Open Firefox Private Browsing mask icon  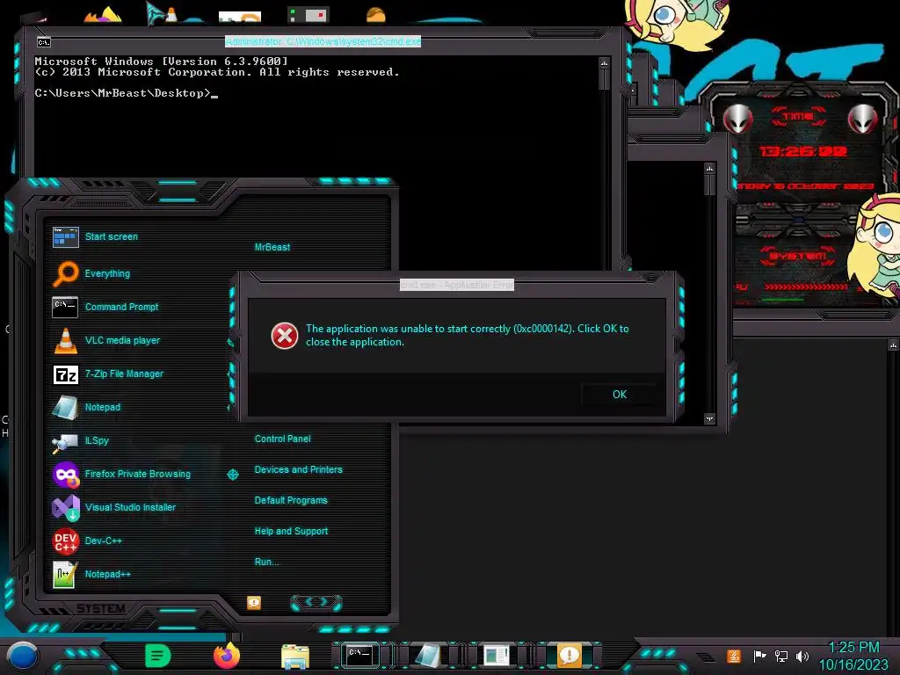(x=65, y=474)
